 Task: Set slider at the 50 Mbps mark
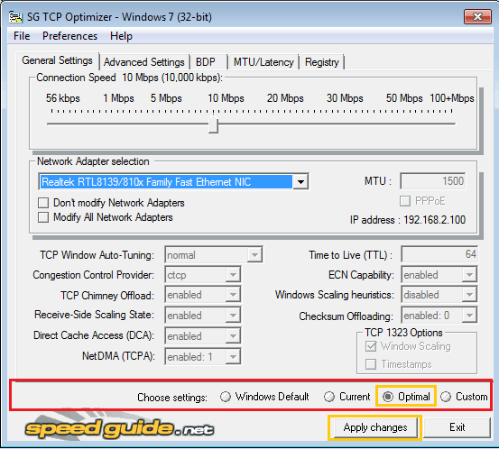coord(404,124)
